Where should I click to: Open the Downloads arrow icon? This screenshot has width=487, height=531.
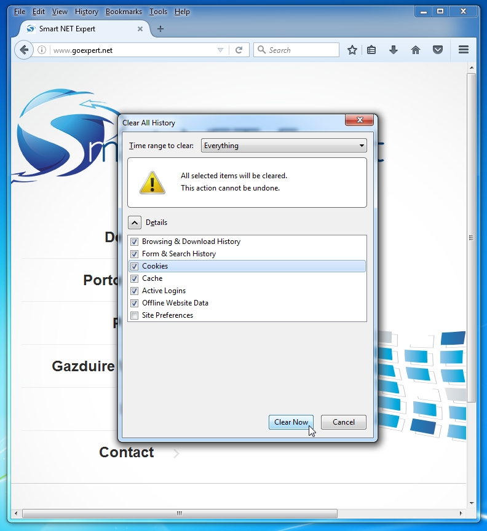394,50
